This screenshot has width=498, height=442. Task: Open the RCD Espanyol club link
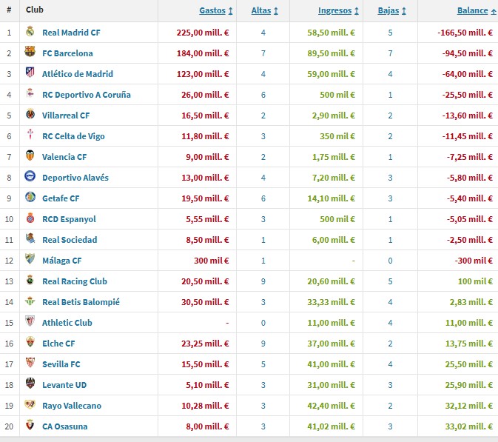[69, 219]
